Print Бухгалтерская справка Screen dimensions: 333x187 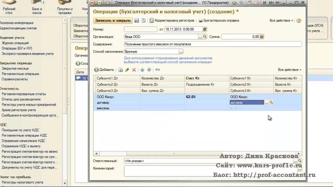(219, 21)
